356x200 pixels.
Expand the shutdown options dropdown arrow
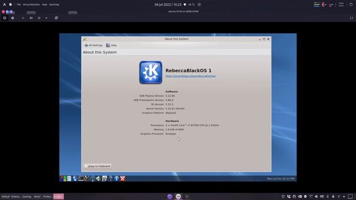[46, 18]
